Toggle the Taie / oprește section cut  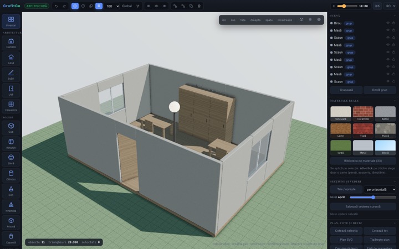coord(346,189)
